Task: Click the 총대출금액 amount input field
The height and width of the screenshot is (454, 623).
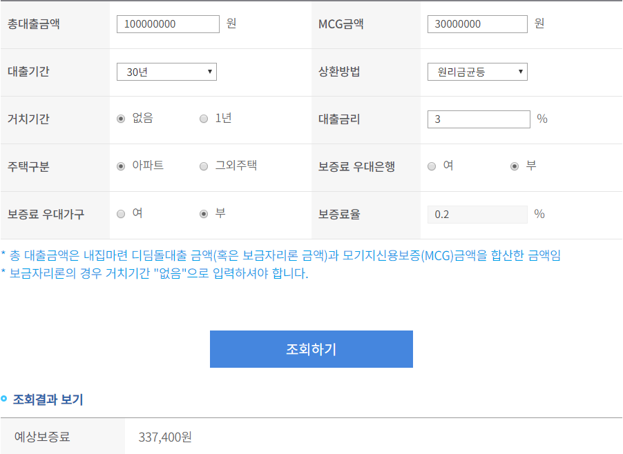Action: tap(168, 24)
